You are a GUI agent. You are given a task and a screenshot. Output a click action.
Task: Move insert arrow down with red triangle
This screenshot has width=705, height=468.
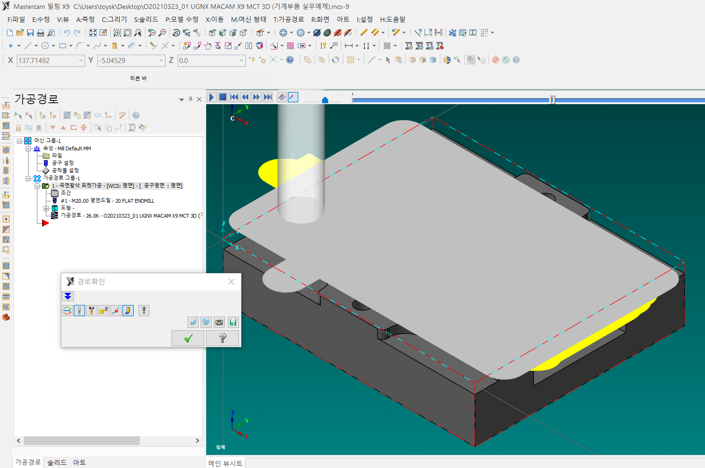(x=53, y=128)
